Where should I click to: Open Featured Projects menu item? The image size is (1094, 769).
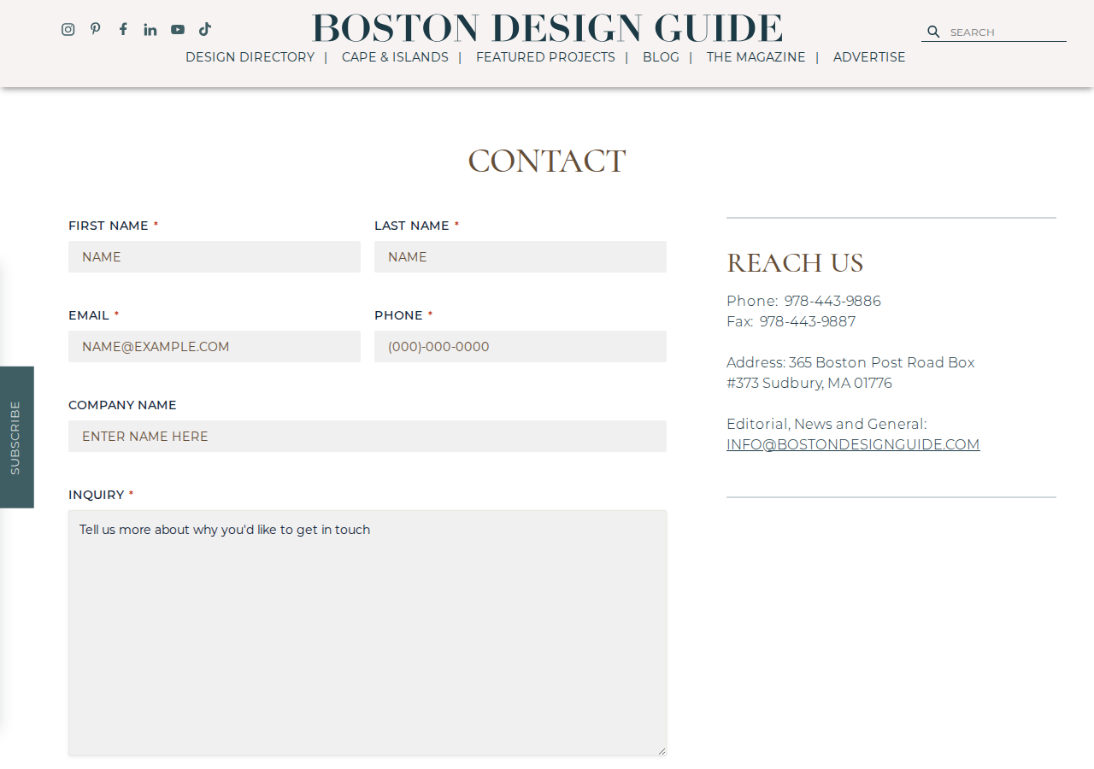pyautogui.click(x=545, y=57)
